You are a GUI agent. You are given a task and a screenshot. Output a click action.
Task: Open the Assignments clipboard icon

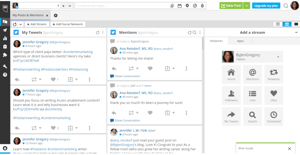[5, 46]
